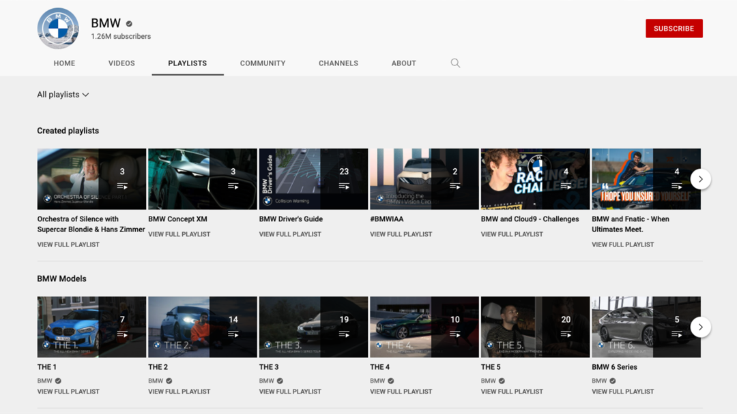
Task: Click playlist queue icon on THE 3 thumbnail
Action: click(x=344, y=334)
